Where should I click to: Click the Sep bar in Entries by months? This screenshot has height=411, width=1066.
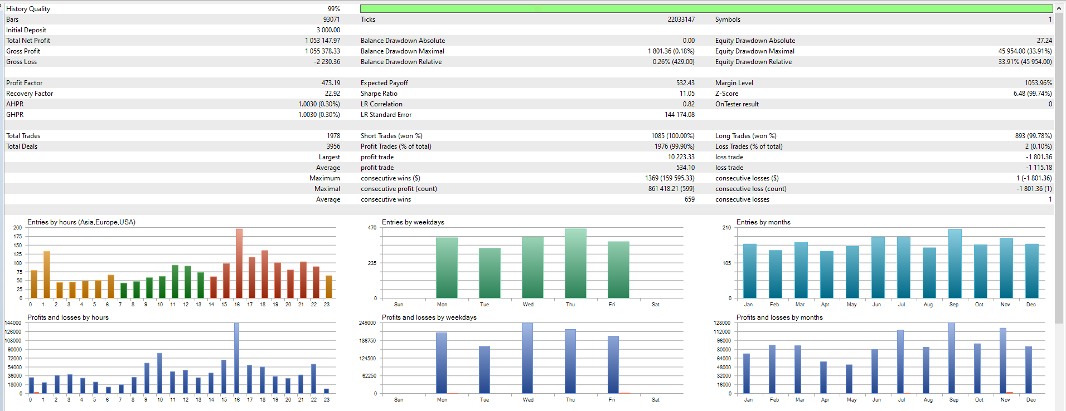click(955, 264)
